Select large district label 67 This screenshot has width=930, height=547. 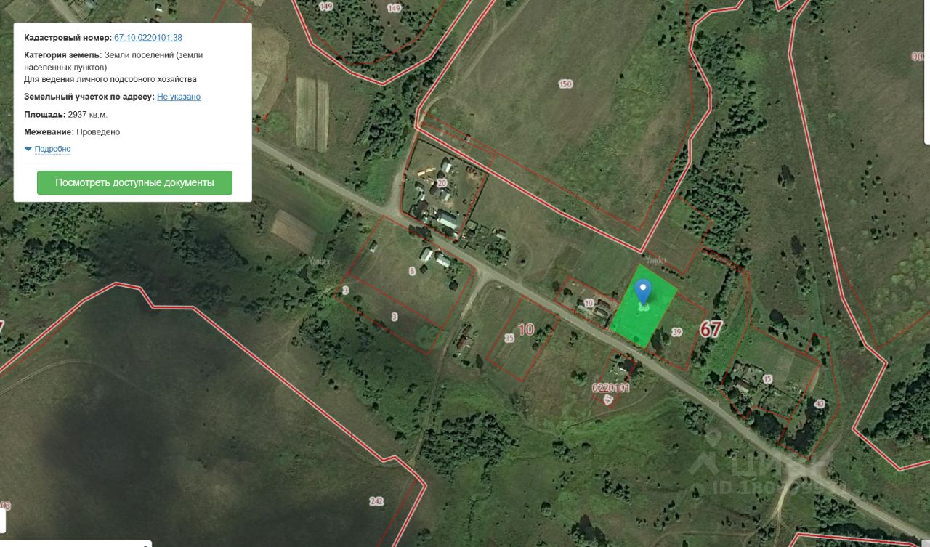[x=711, y=328]
